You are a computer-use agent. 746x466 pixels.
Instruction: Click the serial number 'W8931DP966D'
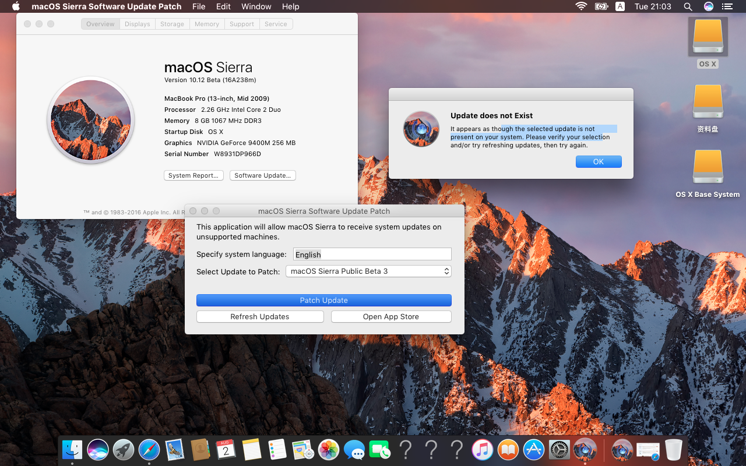click(237, 154)
